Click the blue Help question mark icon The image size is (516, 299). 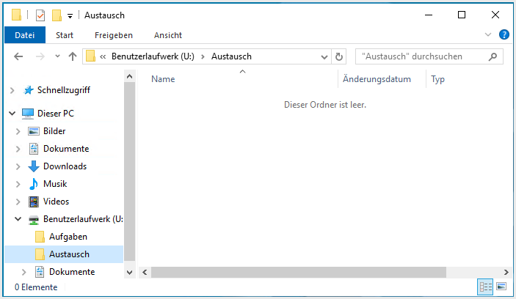[504, 34]
